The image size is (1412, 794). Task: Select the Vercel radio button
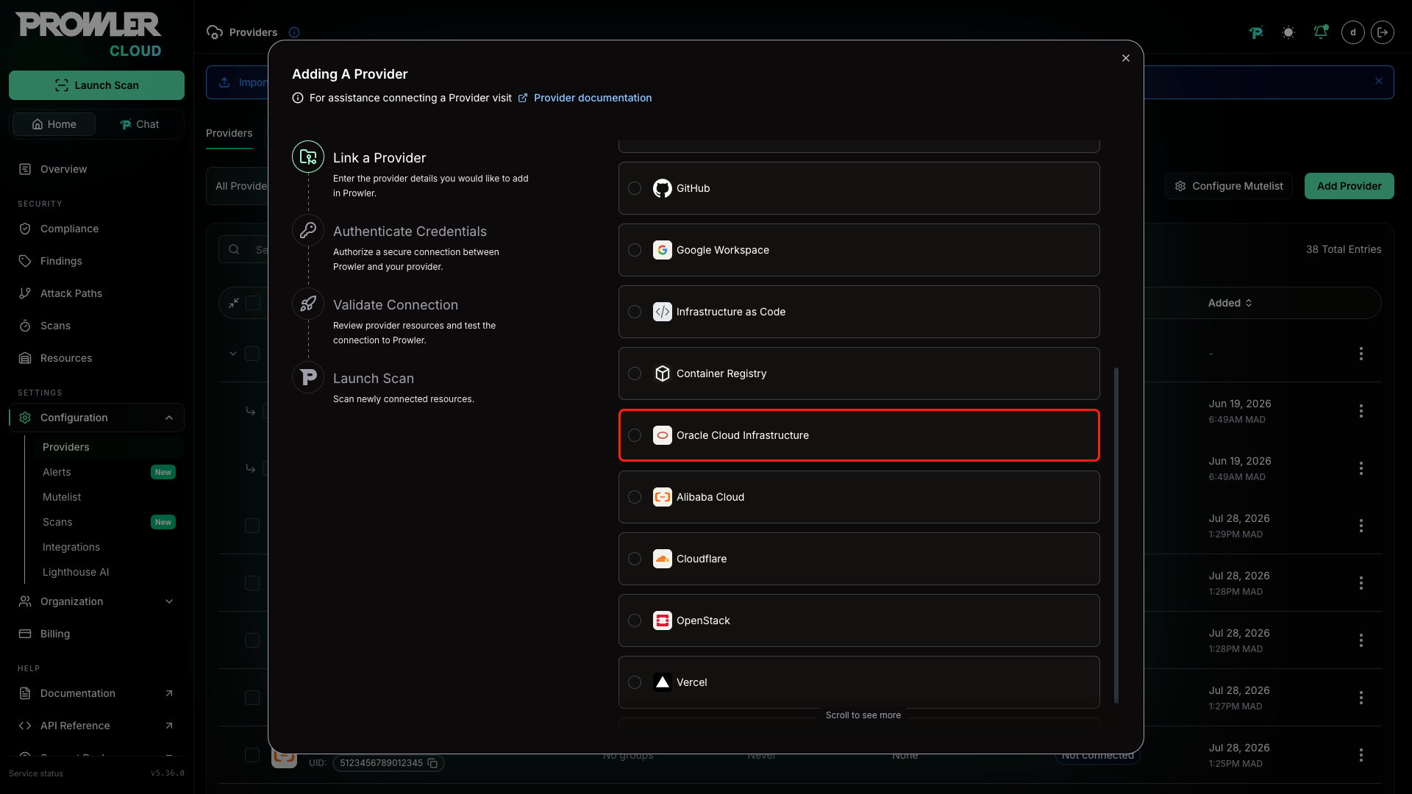(x=635, y=682)
